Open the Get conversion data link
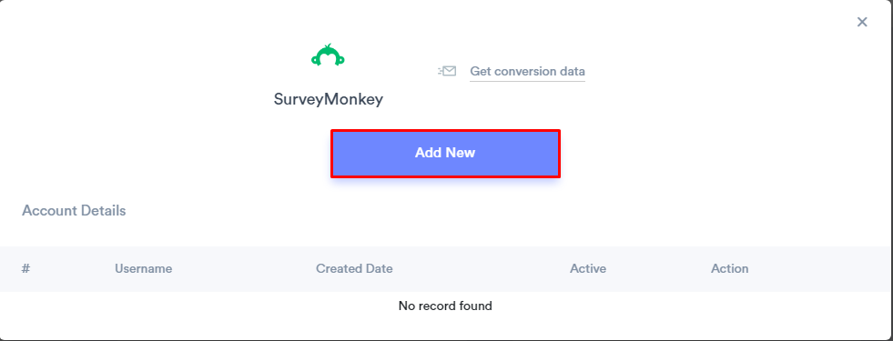 point(527,72)
